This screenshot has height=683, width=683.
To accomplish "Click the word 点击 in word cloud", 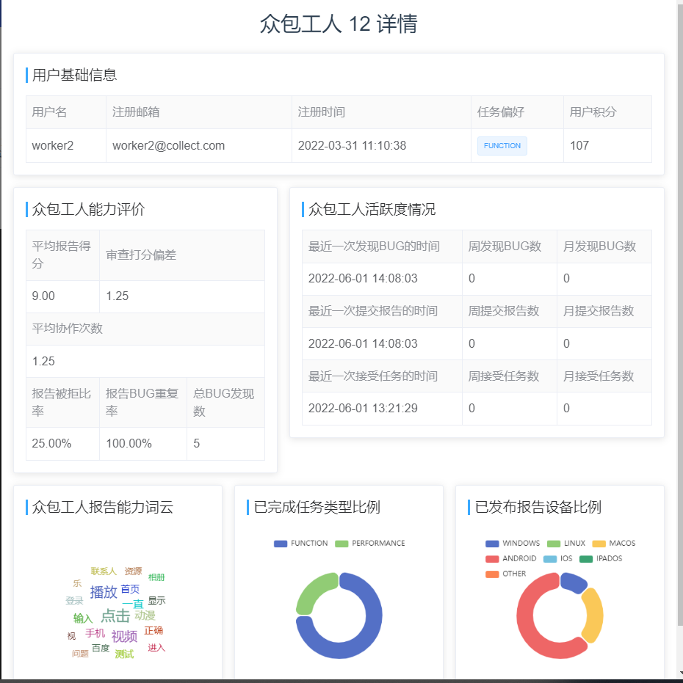I will click(x=115, y=616).
